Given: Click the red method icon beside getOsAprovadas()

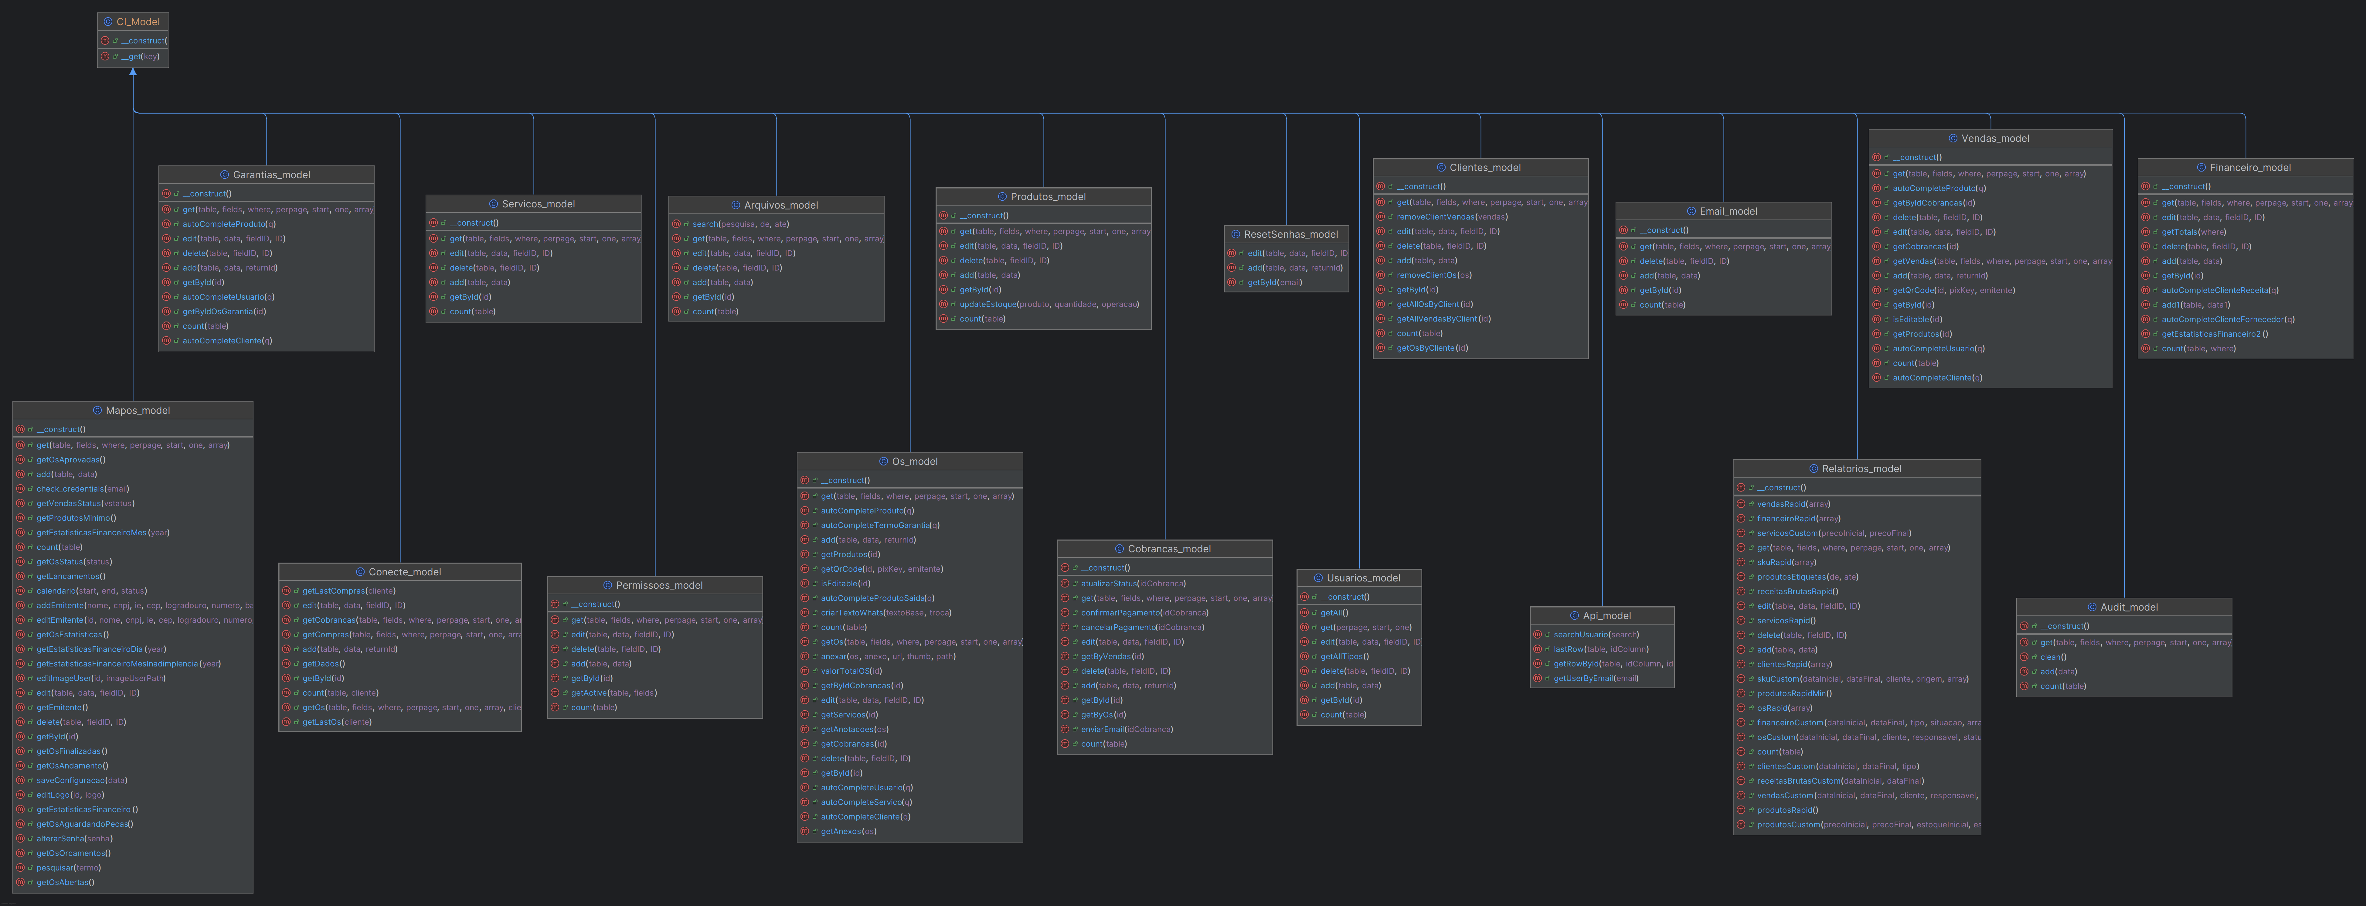Looking at the screenshot, I should click(20, 459).
